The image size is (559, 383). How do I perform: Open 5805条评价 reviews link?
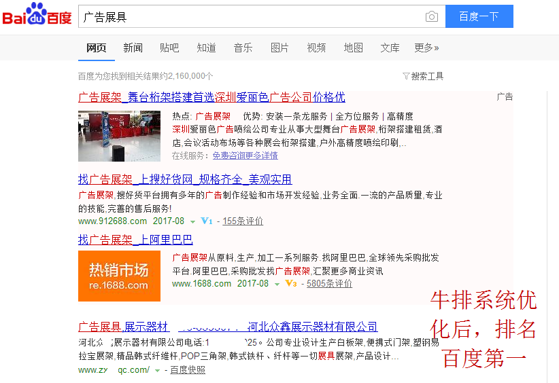[329, 284]
